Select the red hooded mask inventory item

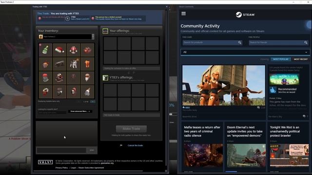pos(74,92)
